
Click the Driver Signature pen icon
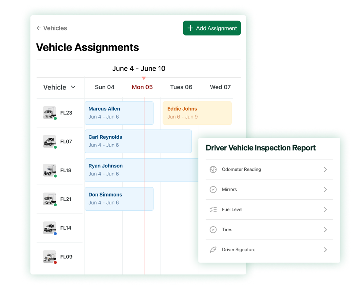click(x=213, y=249)
